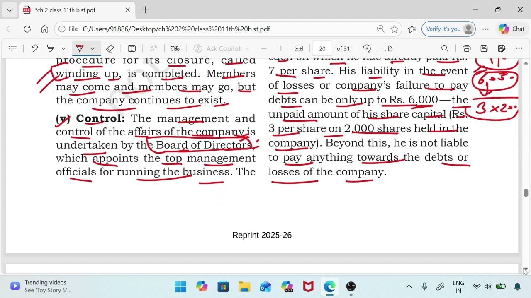
Task: Close the ch 2 class 11th b.st.pdf tab
Action: (128, 10)
